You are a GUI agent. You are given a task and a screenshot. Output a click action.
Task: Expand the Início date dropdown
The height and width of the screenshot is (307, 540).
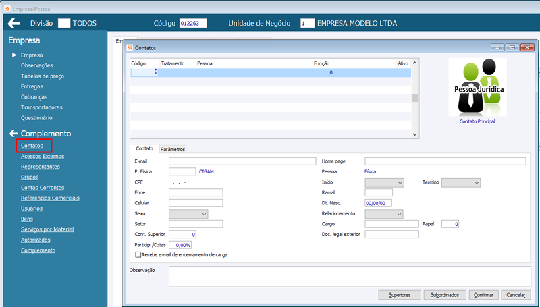point(384,182)
